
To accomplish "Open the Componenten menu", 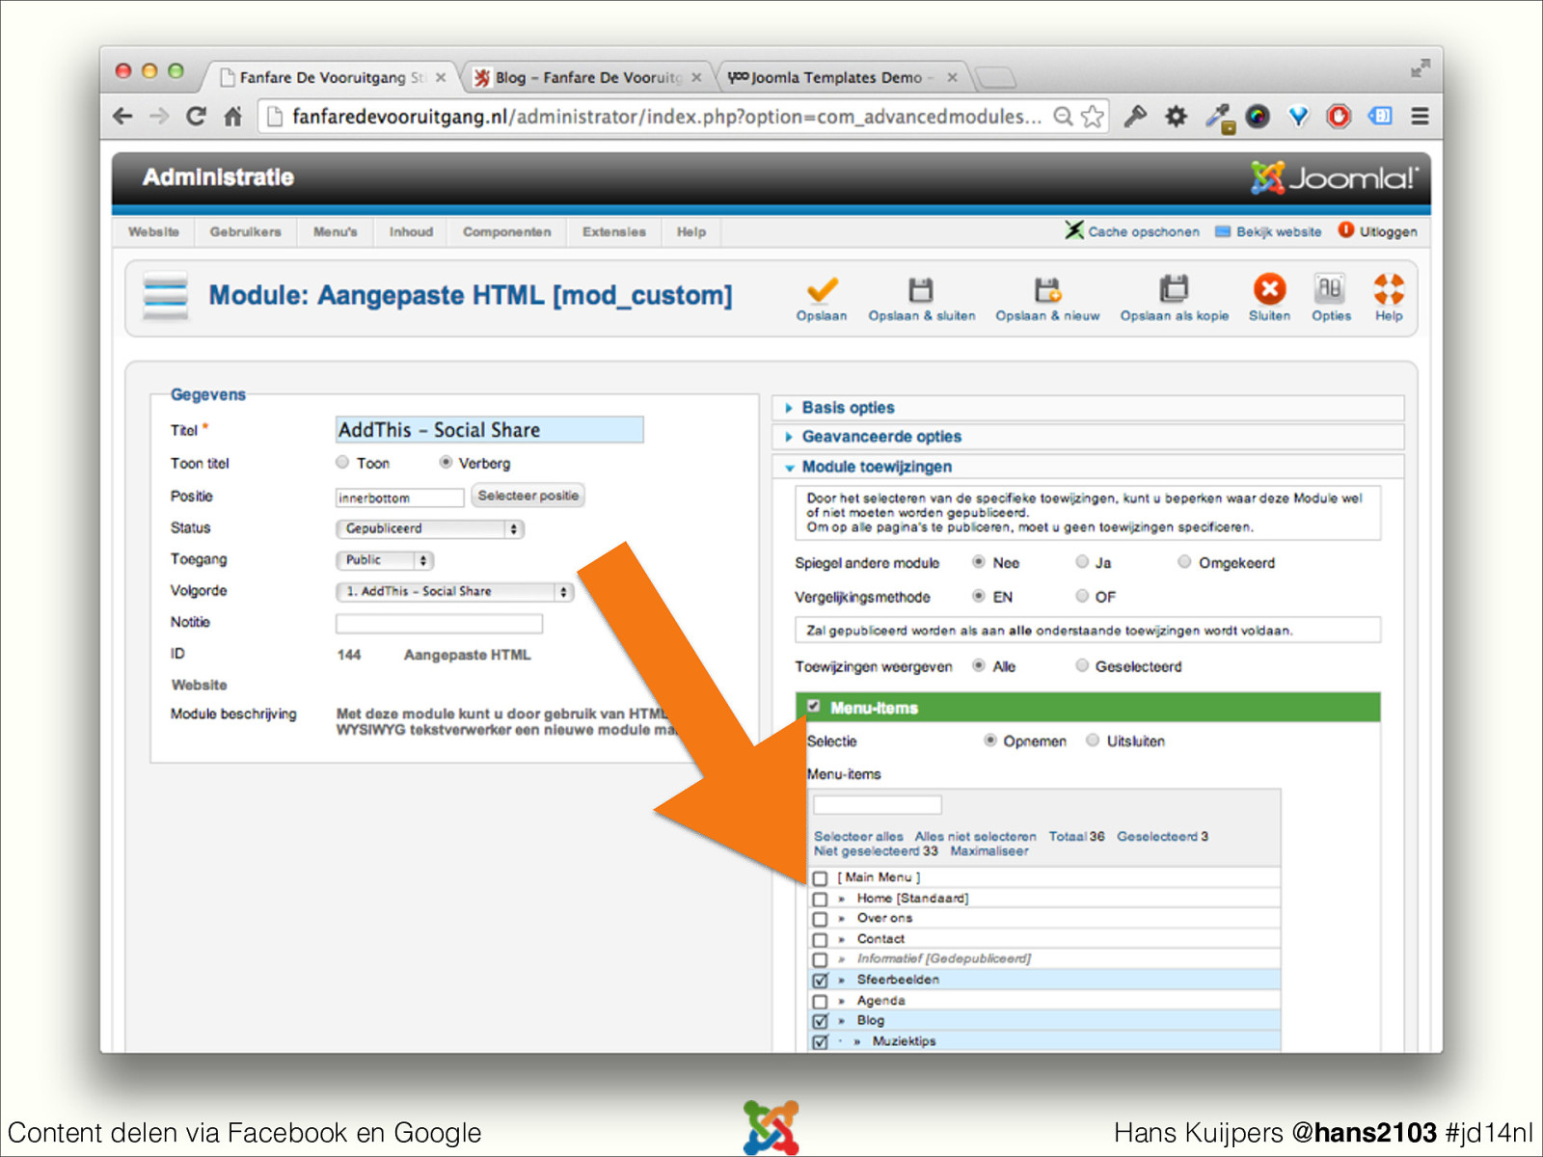I will 506,232.
